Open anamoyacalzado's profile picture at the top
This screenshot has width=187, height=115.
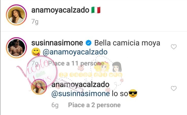coord(16,15)
